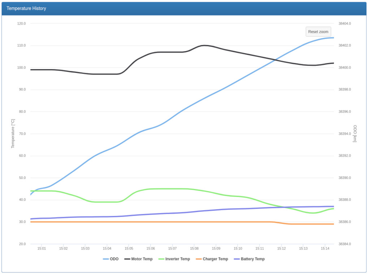Select the 15:01 time axis label

[42, 249]
